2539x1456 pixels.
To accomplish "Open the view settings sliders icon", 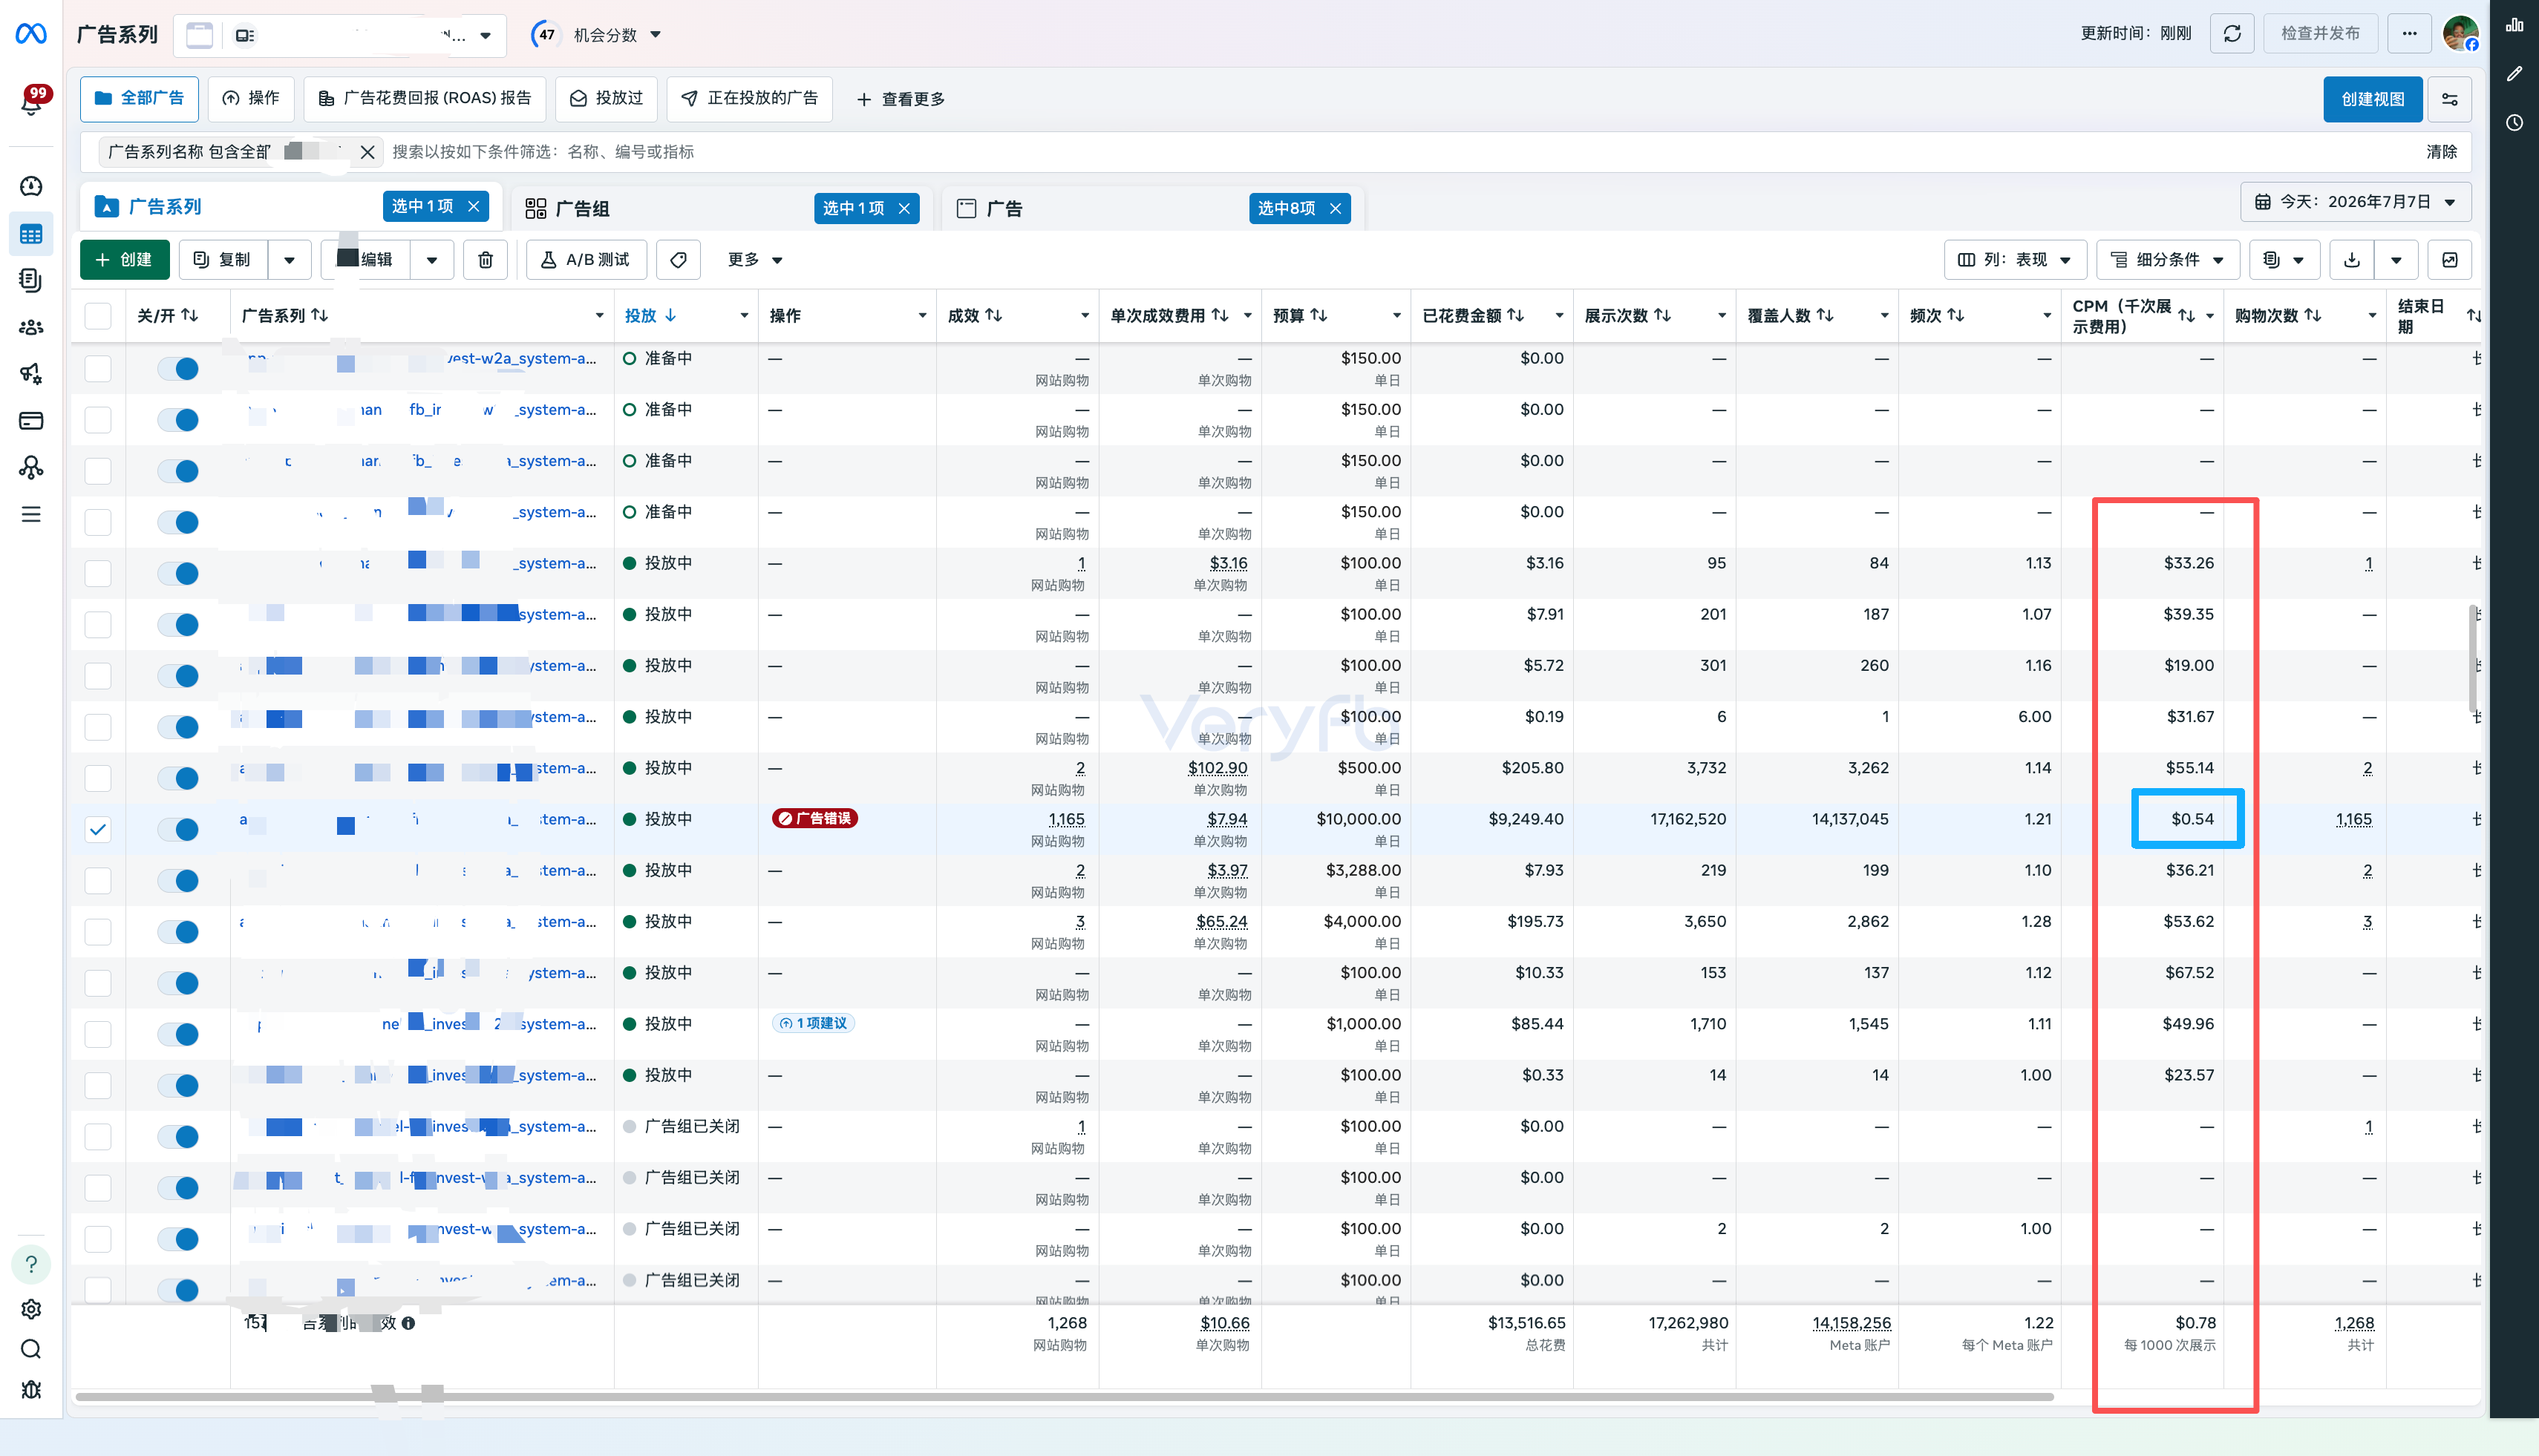I will [2450, 99].
